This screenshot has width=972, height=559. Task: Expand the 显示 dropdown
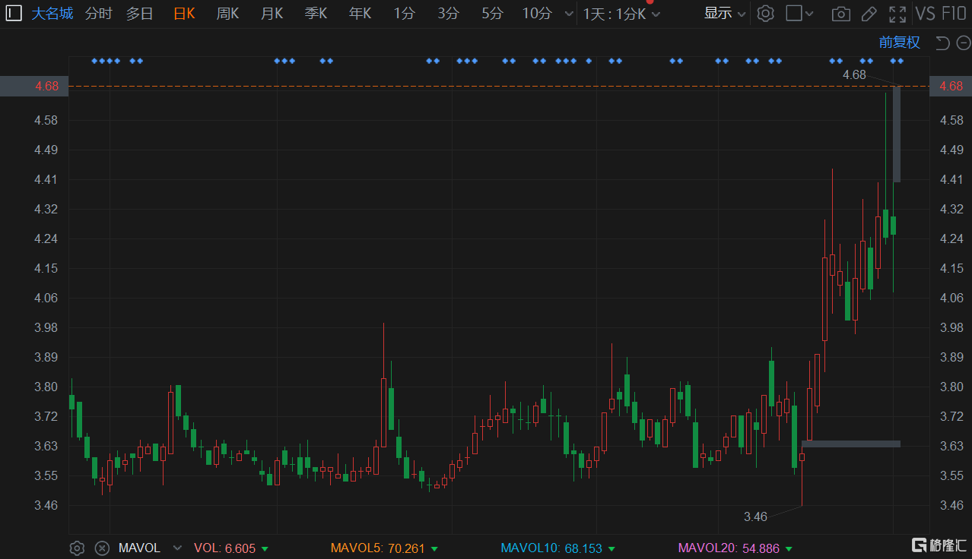pos(724,14)
